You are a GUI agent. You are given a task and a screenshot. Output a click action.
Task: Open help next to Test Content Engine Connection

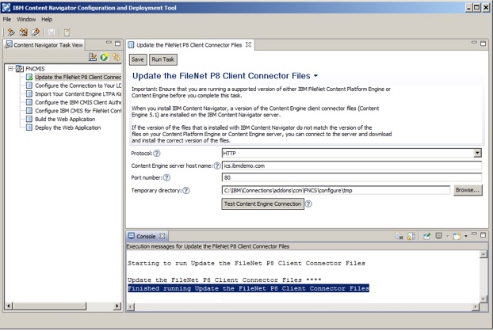pyautogui.click(x=308, y=204)
